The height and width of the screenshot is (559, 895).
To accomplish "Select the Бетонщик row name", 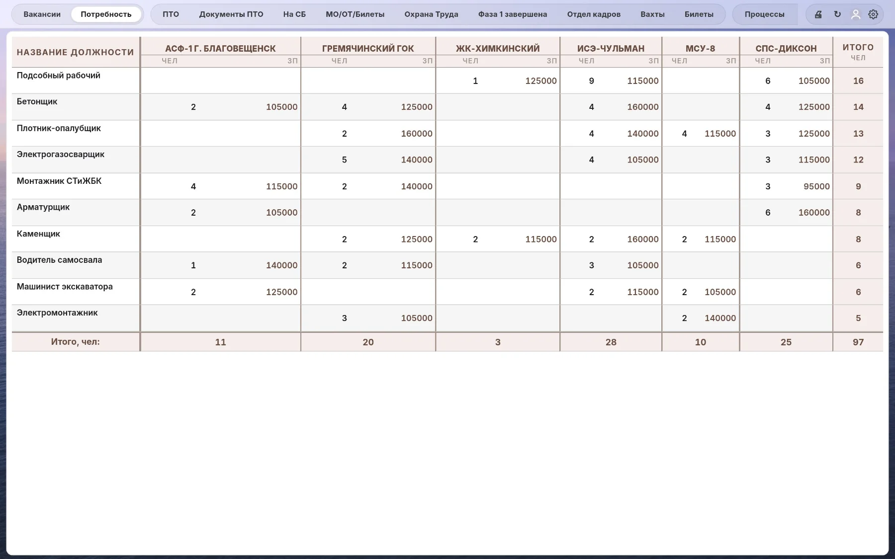I will click(37, 101).
